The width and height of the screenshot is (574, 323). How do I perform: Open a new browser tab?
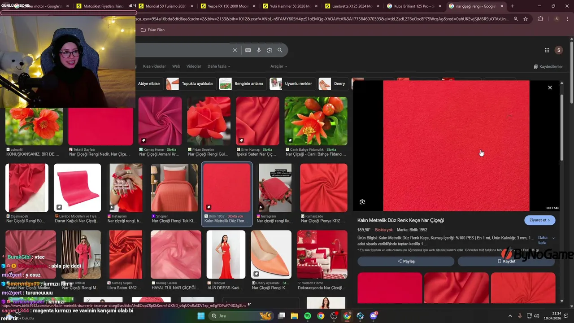[x=513, y=6]
